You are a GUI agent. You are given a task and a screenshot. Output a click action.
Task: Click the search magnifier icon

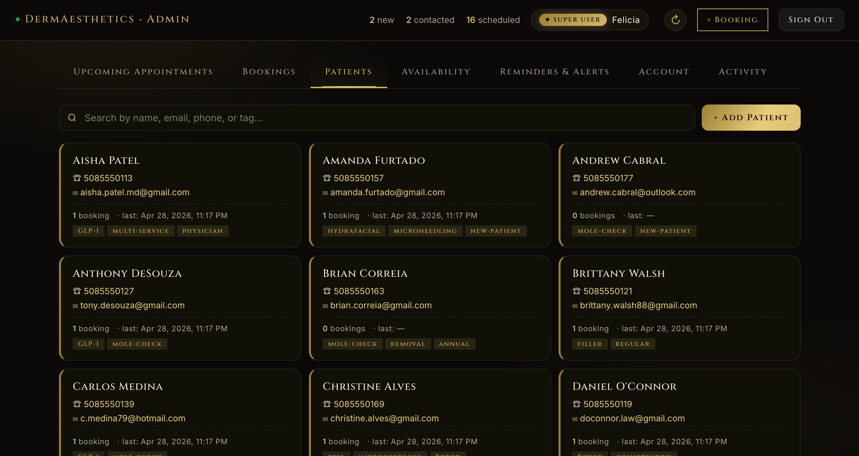coord(72,117)
